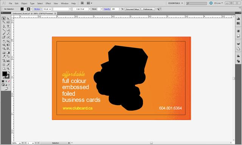Choose the Direct Selection tool
Image resolution: width=242 pixels, height=145 pixels.
pos(8,19)
